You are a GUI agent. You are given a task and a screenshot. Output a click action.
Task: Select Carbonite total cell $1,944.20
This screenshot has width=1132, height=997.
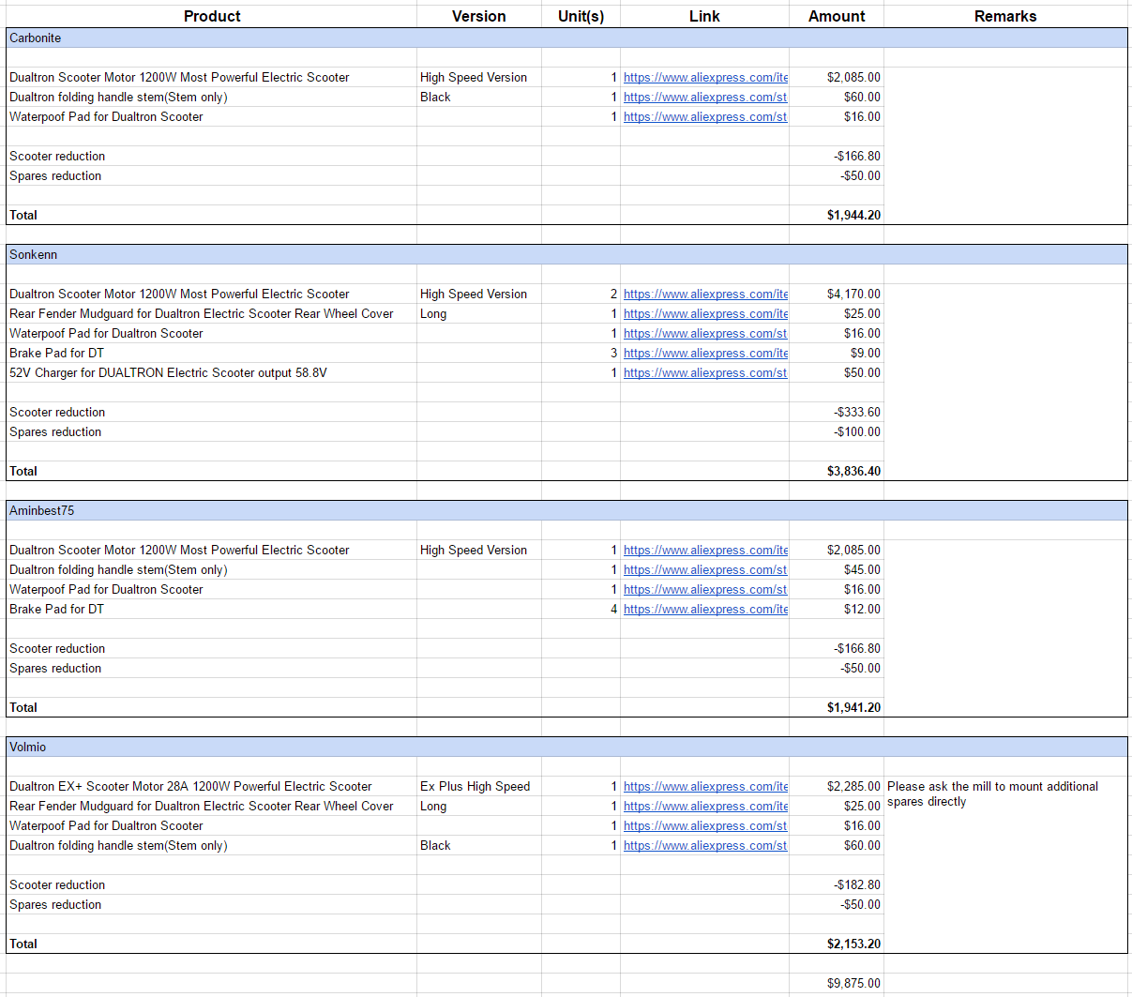click(837, 215)
